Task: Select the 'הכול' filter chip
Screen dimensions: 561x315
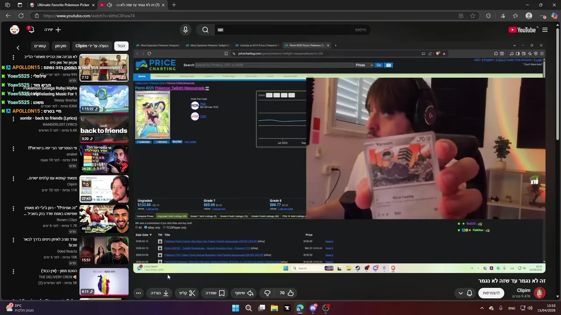Action: pyautogui.click(x=121, y=46)
